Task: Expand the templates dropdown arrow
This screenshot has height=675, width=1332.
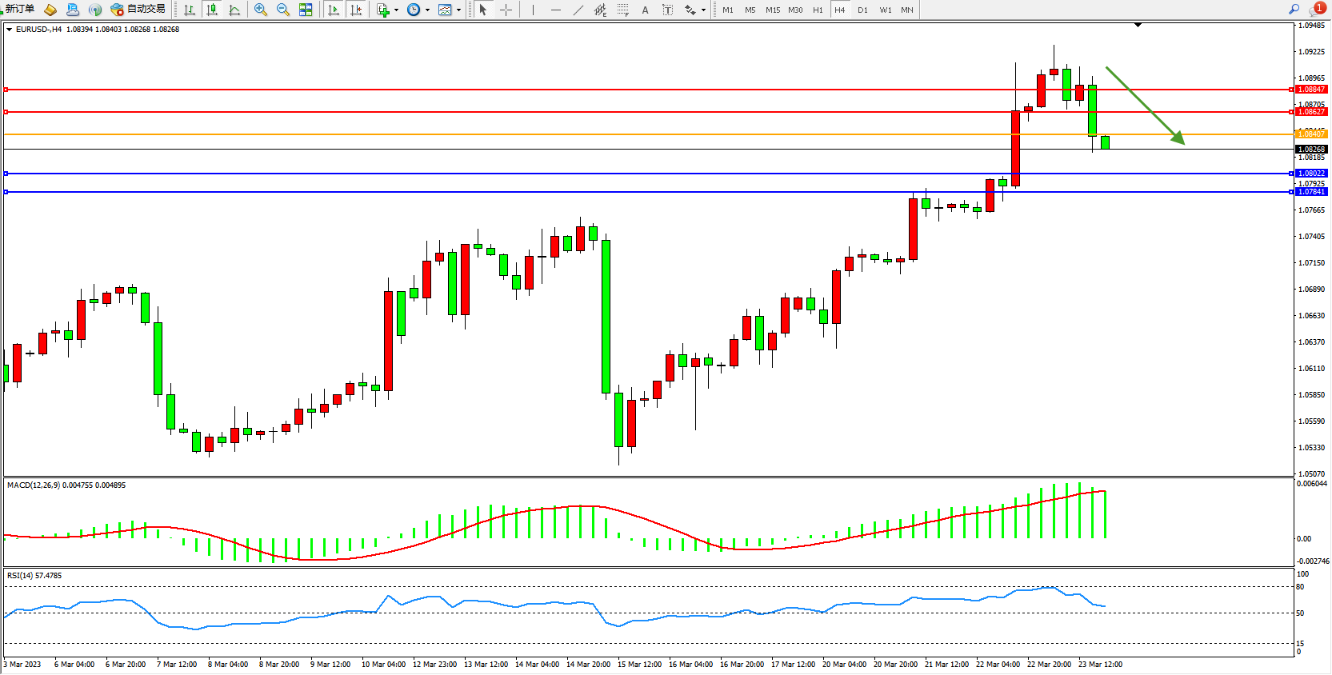Action: [x=458, y=10]
